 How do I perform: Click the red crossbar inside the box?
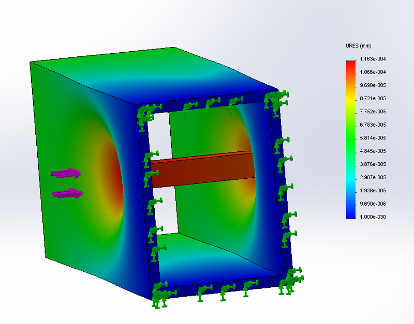pos(203,169)
